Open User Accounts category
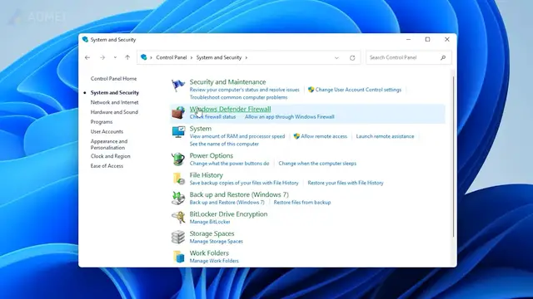533x299 pixels. tap(107, 131)
